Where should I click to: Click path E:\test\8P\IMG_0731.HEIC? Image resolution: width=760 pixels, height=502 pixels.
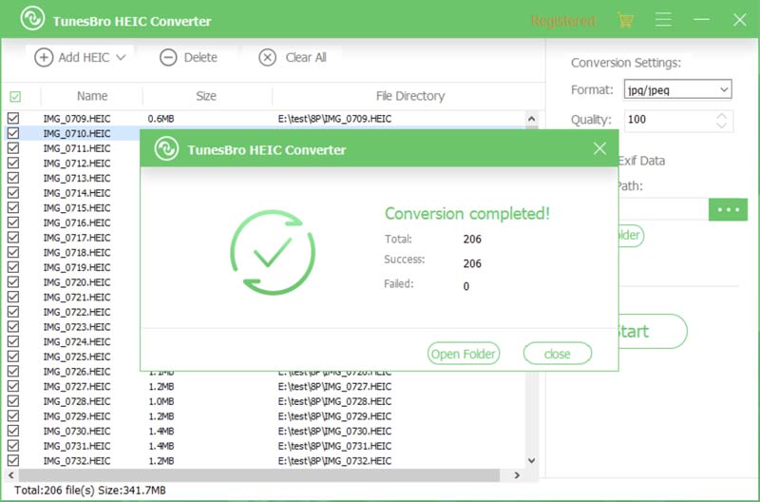point(334,446)
